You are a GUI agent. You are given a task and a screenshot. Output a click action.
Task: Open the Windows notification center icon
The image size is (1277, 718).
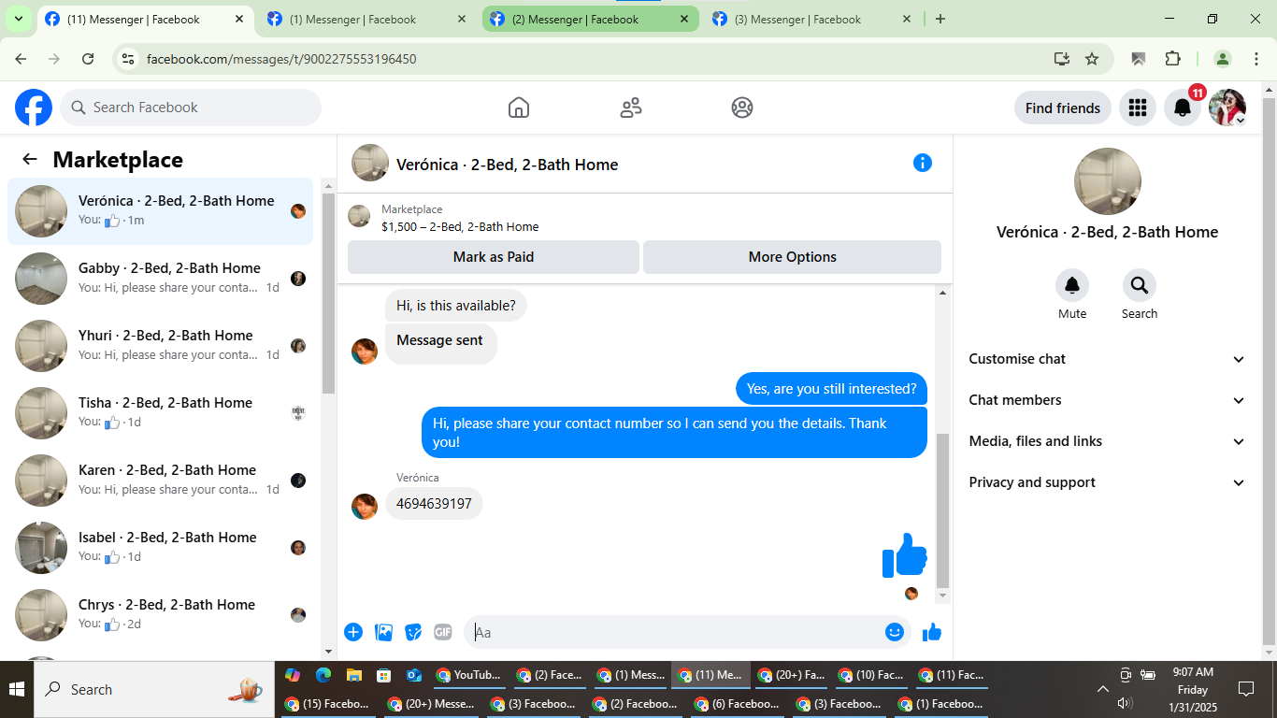[1246, 689]
